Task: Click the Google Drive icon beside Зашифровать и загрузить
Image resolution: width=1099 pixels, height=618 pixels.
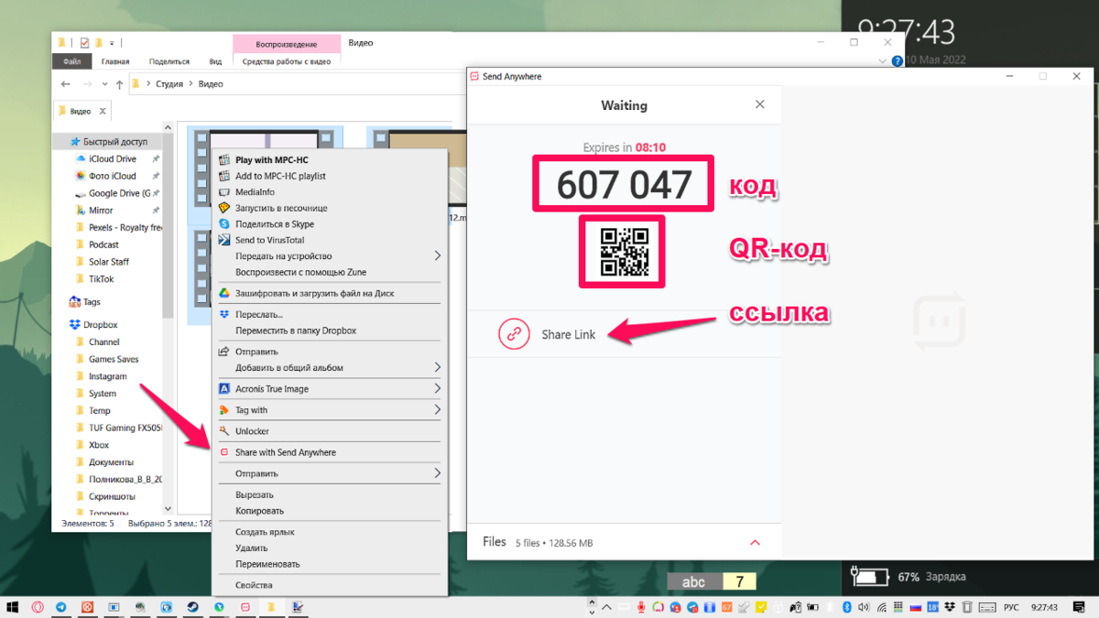Action: [x=223, y=294]
